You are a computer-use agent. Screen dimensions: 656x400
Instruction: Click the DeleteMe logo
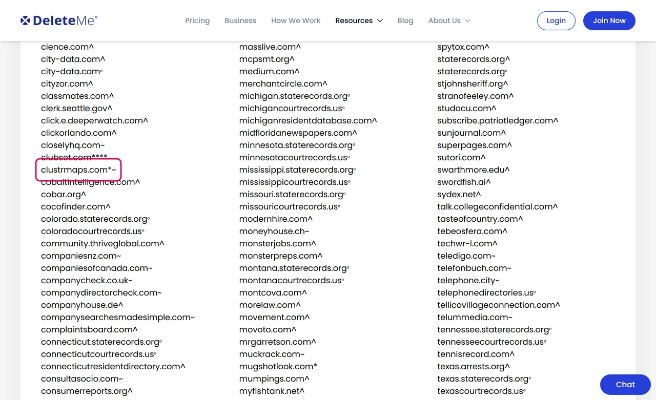[59, 20]
